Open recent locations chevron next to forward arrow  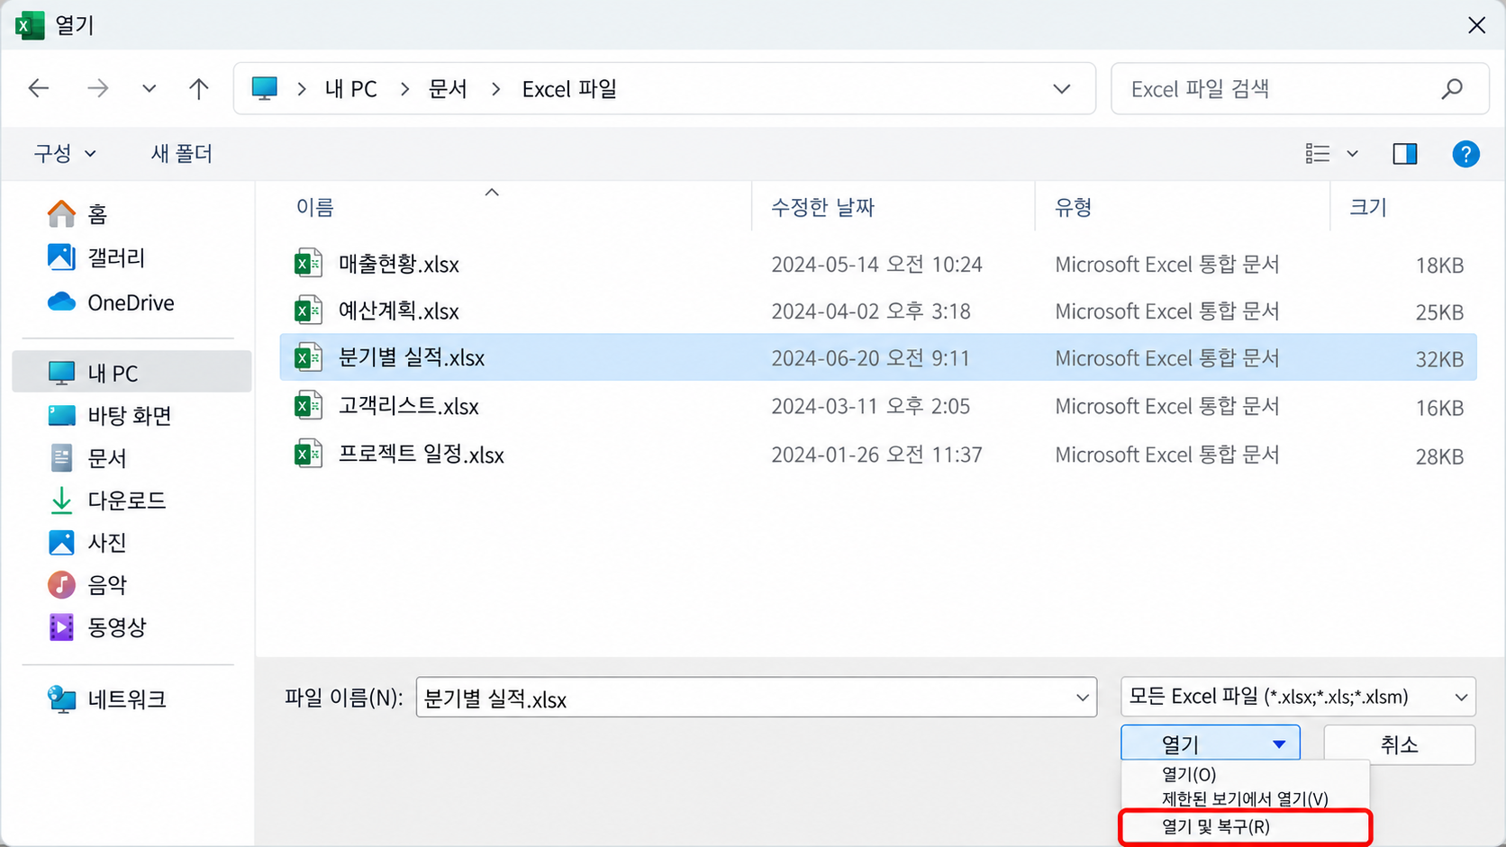point(149,88)
